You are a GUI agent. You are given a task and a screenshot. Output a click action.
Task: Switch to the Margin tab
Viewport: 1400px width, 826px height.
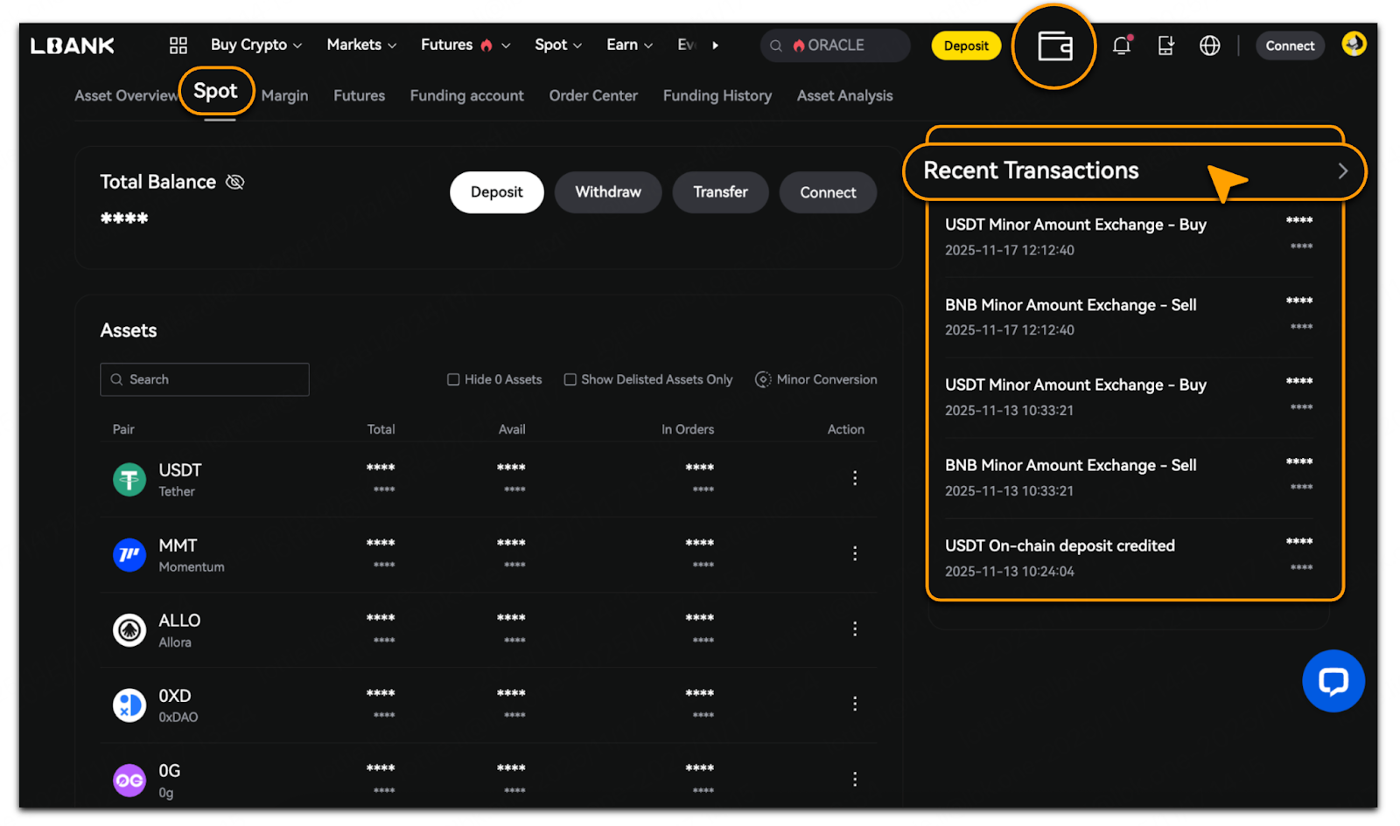(x=284, y=96)
